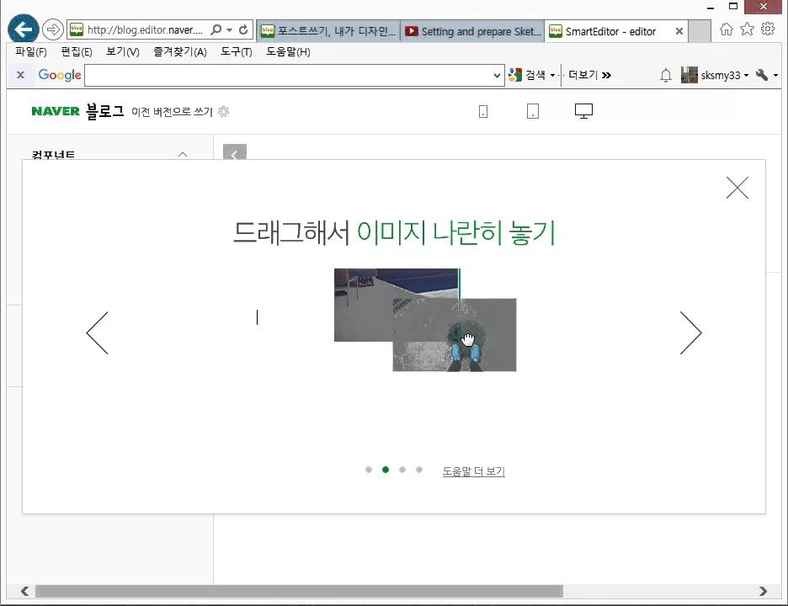This screenshot has height=606, width=788.
Task: Minimize the browser window
Action: (x=711, y=7)
